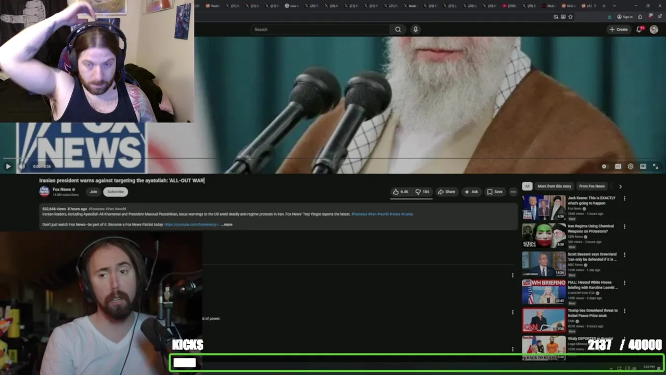Open the youtube.com/foxnews link in description
The image size is (666, 375).
pyautogui.click(x=191, y=224)
